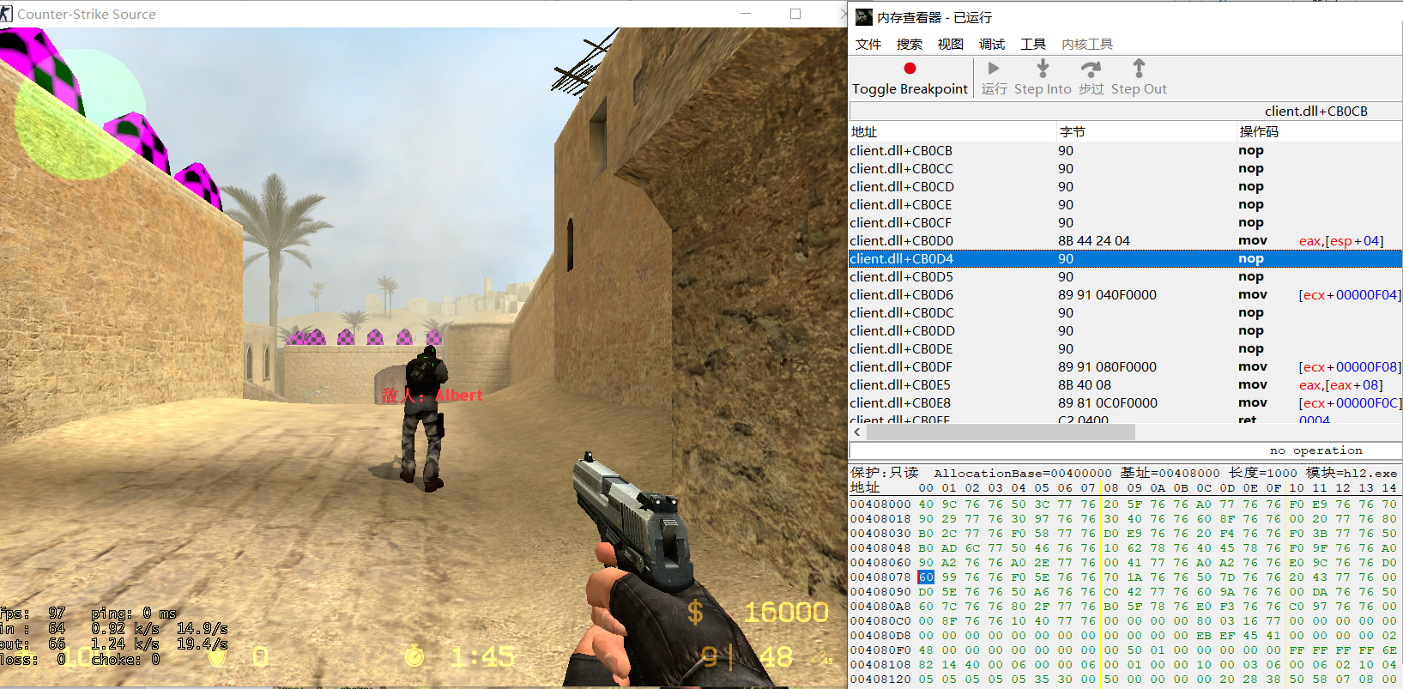Viewport: 1403px width, 689px height.
Task: Click the Step Out arrow icon
Action: (1139, 69)
